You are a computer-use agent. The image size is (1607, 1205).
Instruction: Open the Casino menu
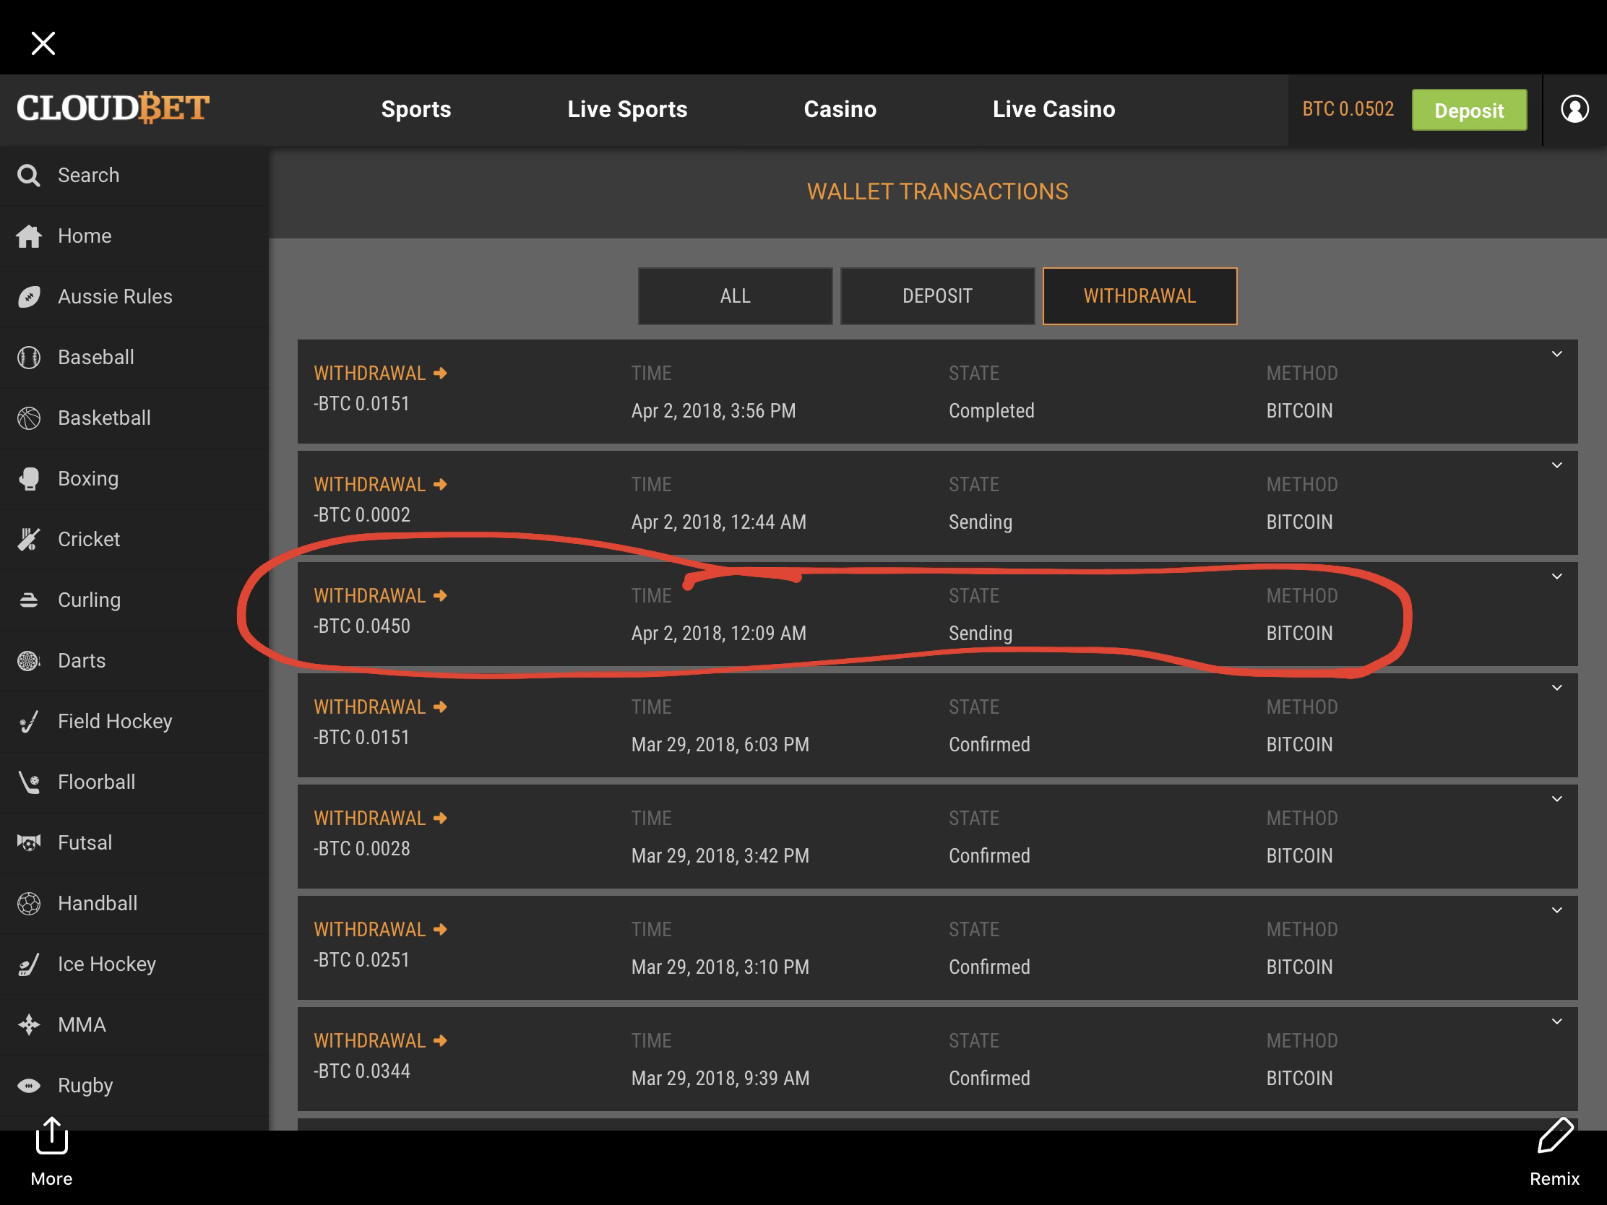(x=840, y=109)
